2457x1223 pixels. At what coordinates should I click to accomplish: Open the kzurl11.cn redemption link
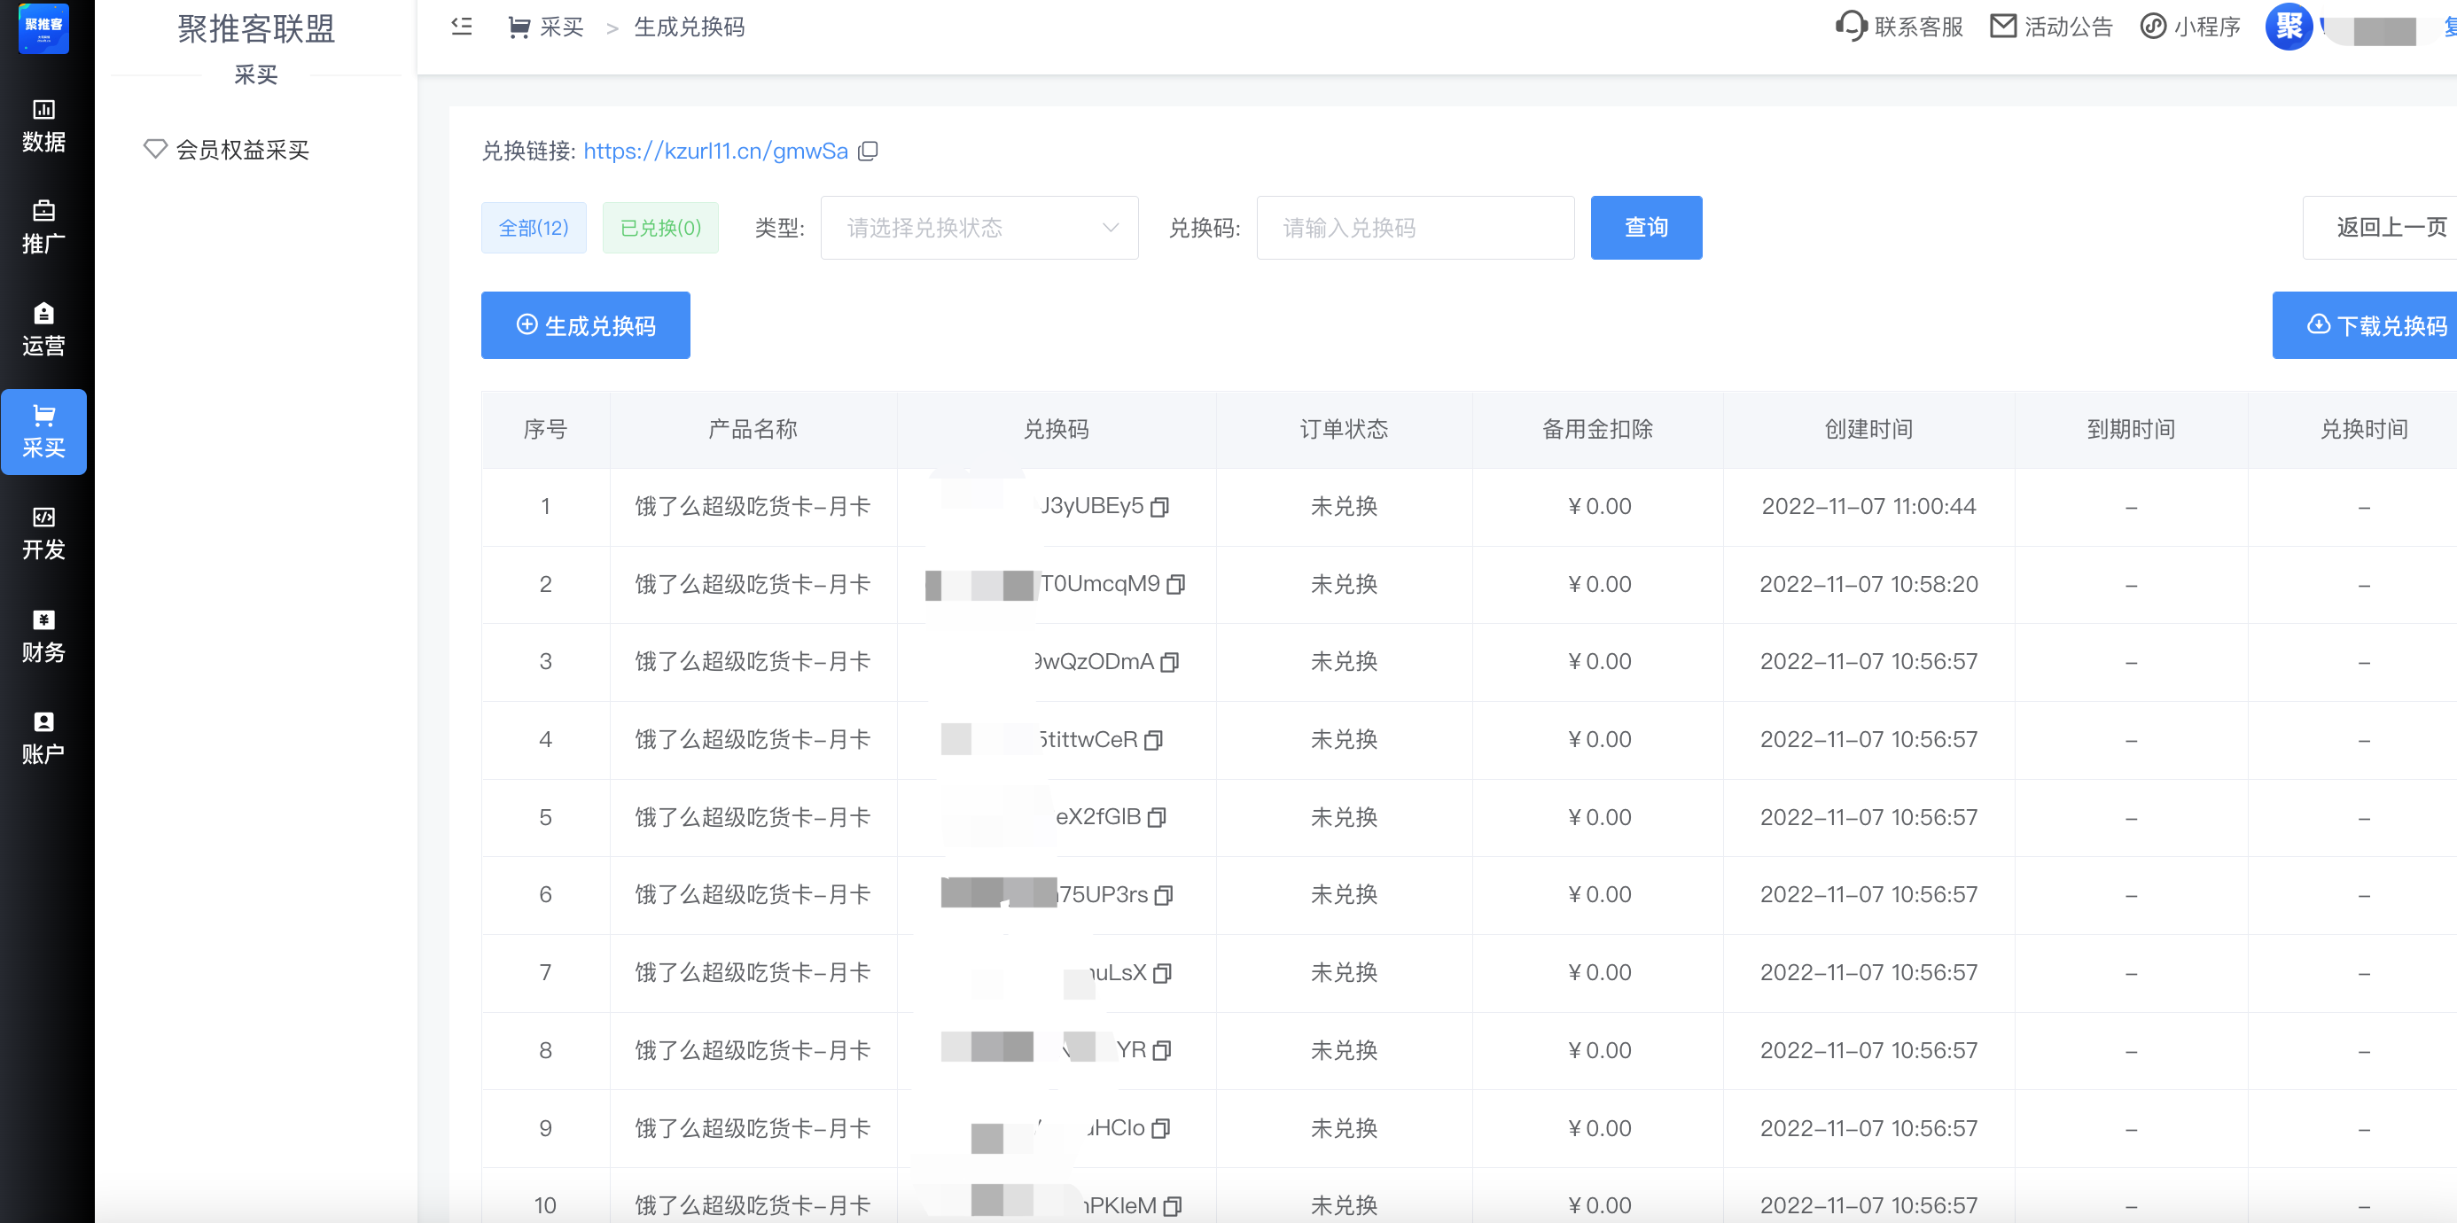point(715,151)
